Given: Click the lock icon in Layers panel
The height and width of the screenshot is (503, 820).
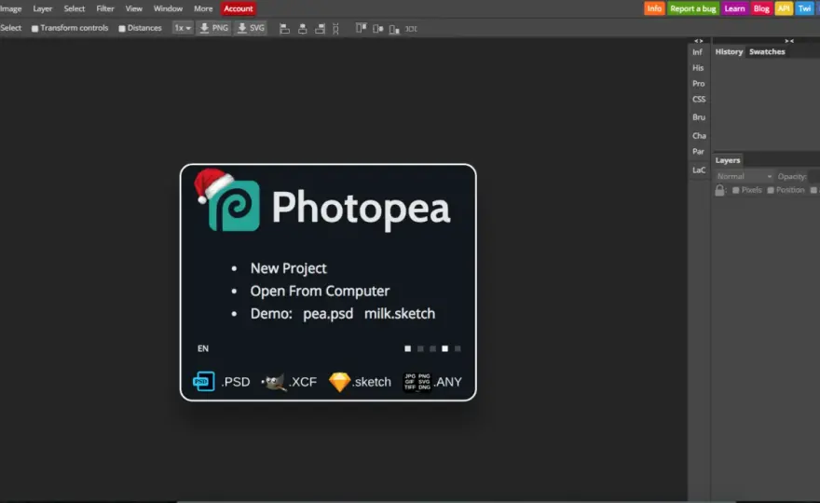Looking at the screenshot, I should coord(719,190).
